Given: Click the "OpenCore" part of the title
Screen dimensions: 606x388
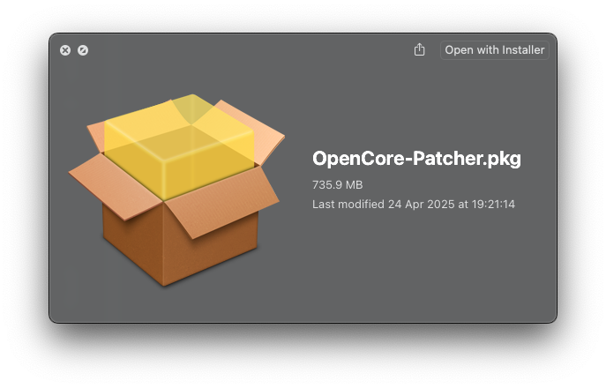Looking at the screenshot, I should pos(352,159).
